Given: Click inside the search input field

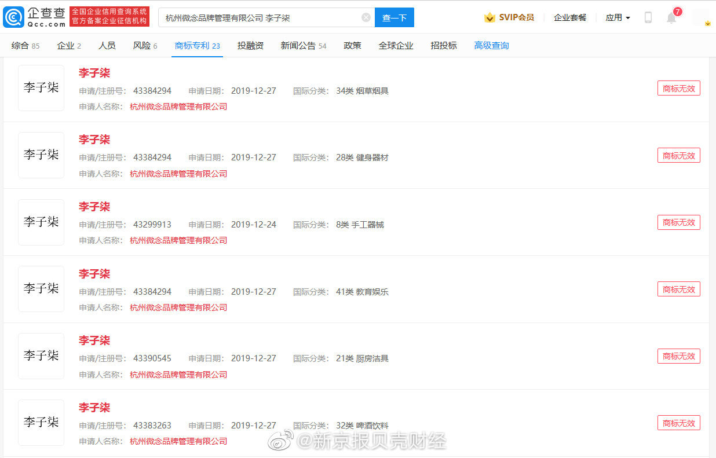Looking at the screenshot, I should click(261, 17).
